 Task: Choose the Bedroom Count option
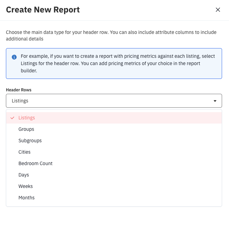[x=35, y=163]
